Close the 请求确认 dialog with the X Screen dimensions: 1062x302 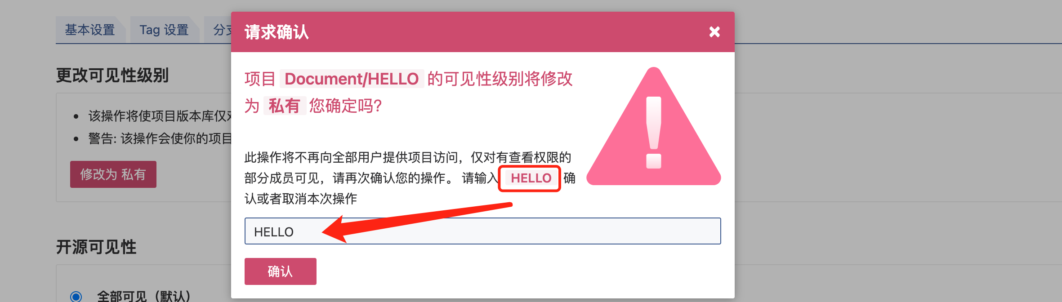point(714,32)
